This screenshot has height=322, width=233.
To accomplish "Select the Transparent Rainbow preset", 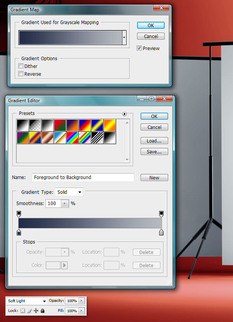I will (85, 138).
